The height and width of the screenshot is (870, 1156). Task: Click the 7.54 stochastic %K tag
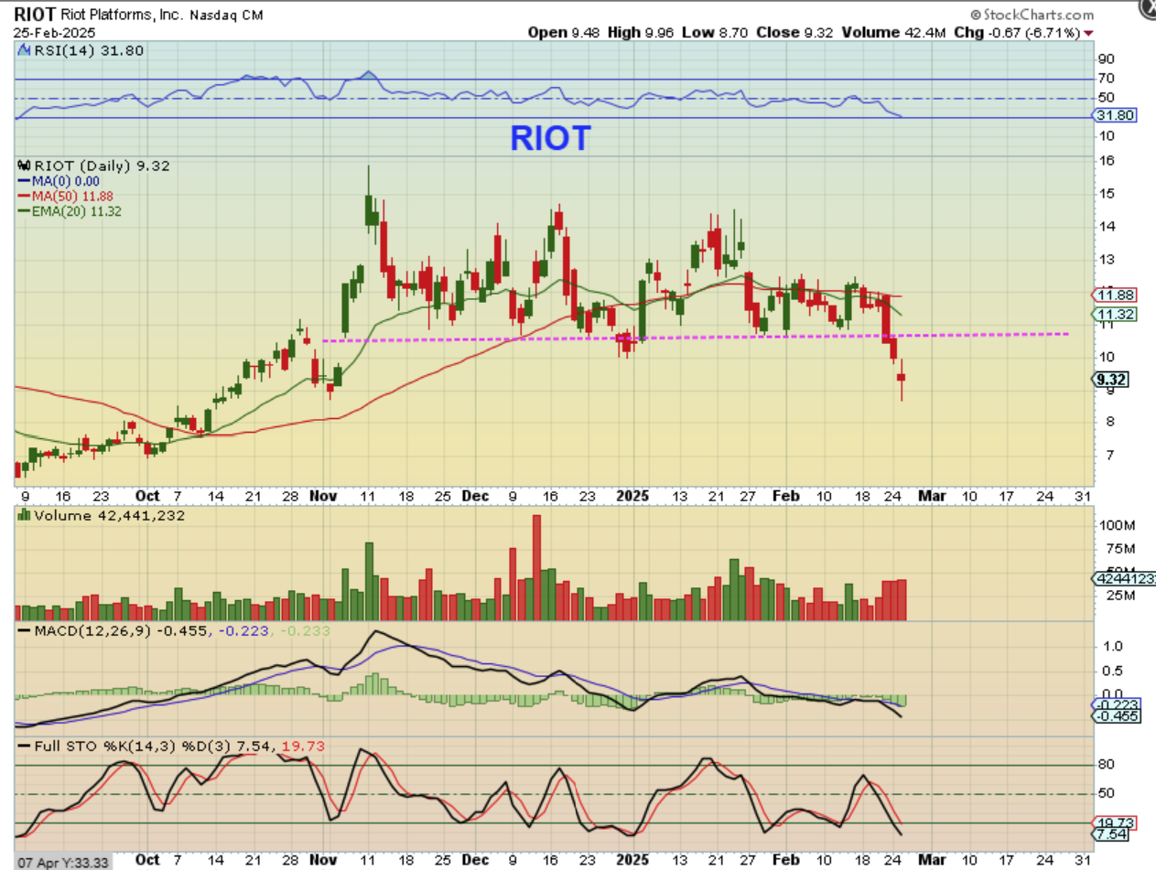point(1111,834)
